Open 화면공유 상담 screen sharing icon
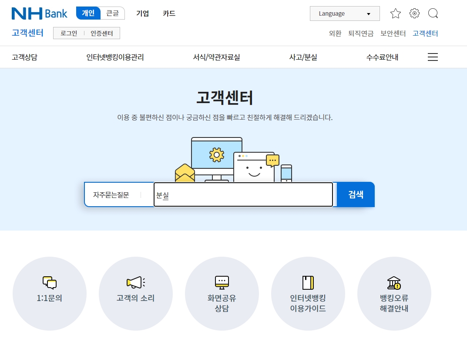This screenshot has width=467, height=345. (x=222, y=294)
